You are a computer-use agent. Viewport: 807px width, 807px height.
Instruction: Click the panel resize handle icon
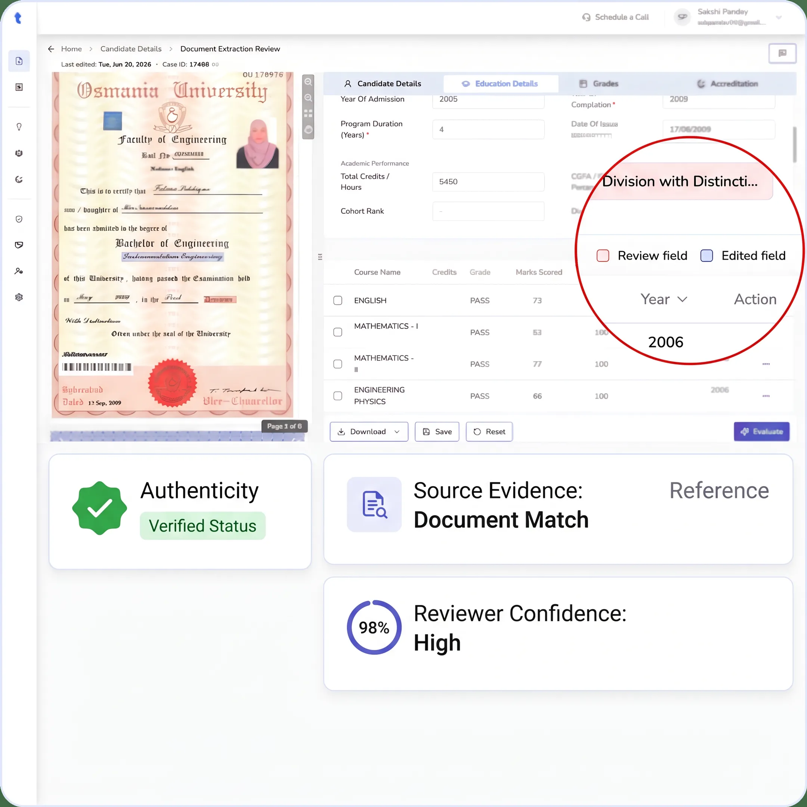click(320, 257)
